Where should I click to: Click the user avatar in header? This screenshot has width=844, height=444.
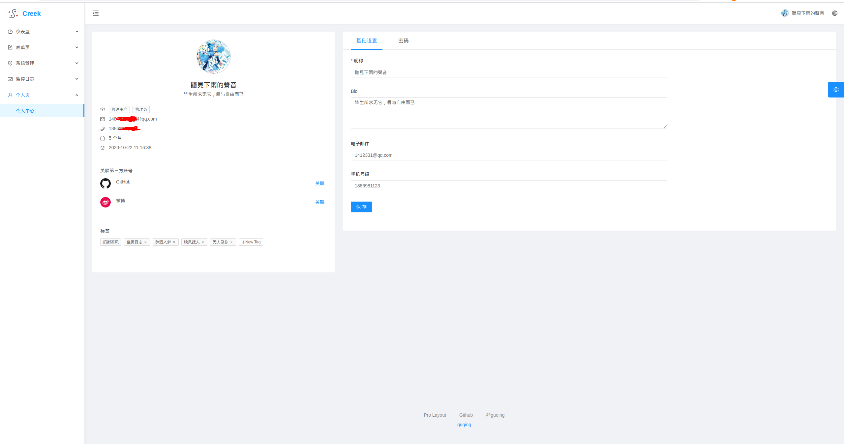pos(785,13)
